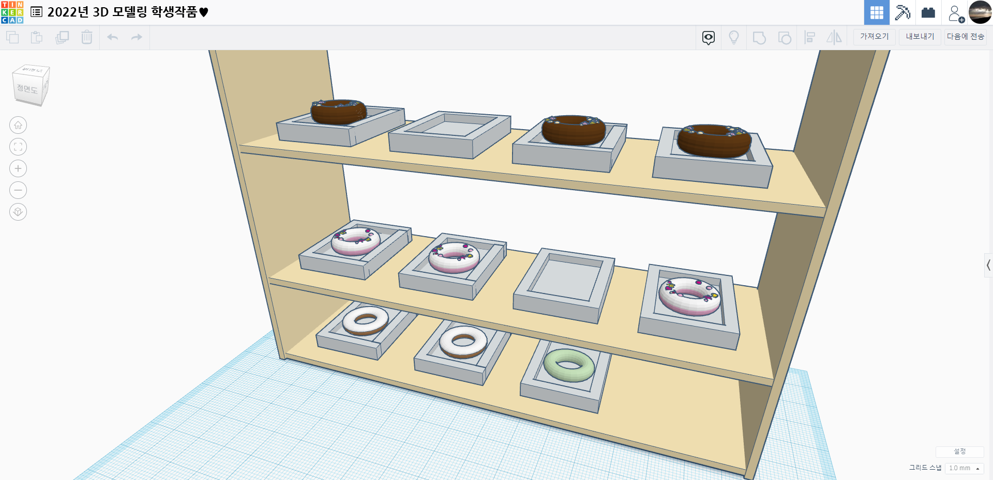Fit all objects in view

click(x=18, y=147)
